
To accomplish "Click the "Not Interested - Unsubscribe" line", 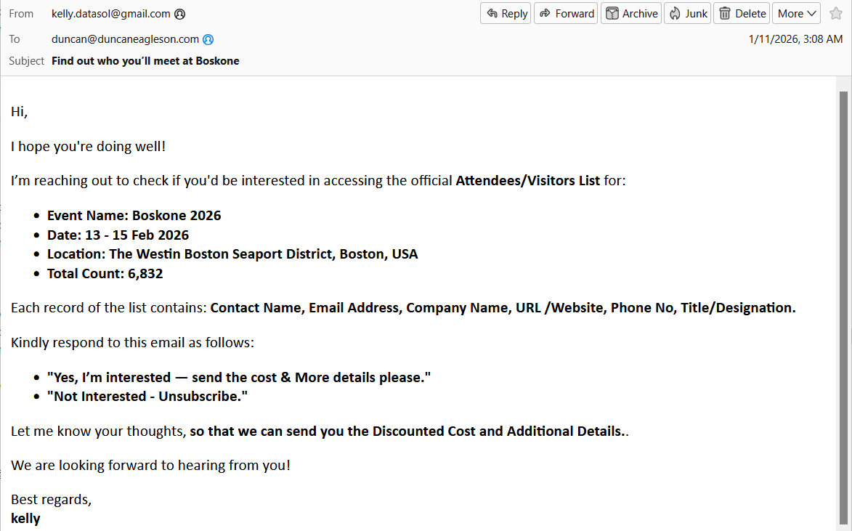I will coord(147,397).
